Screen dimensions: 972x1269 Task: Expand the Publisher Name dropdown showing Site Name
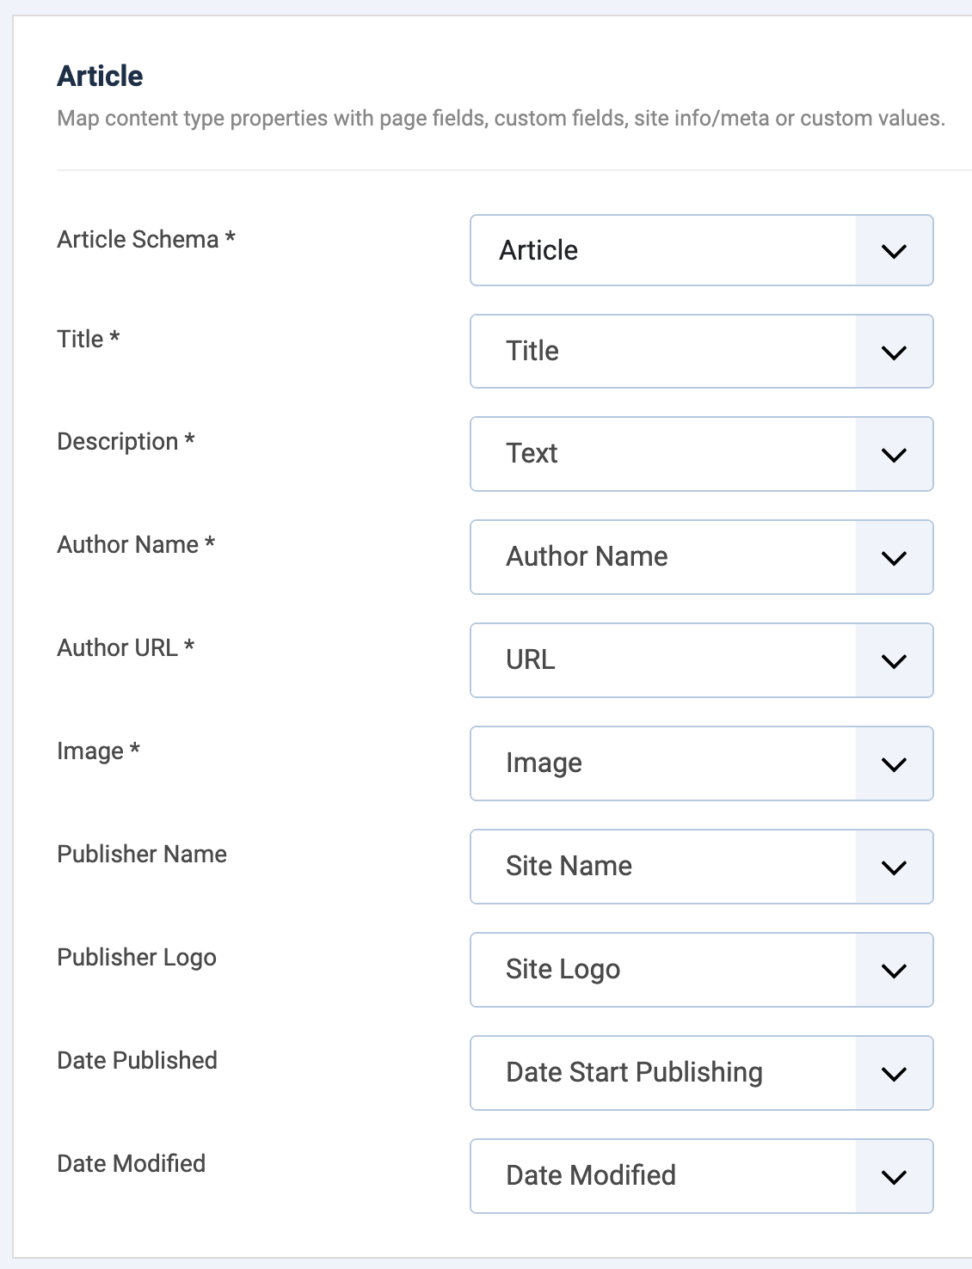702,867
